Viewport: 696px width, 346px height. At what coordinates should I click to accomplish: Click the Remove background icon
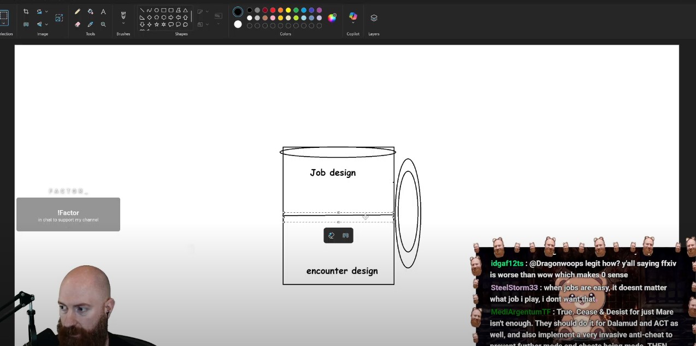pos(26,24)
